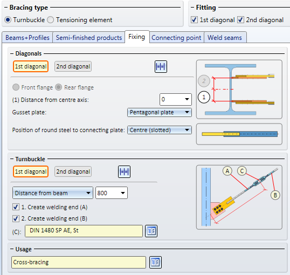Click circled number 1 in beam diagram
290x275 pixels.
coord(204,97)
